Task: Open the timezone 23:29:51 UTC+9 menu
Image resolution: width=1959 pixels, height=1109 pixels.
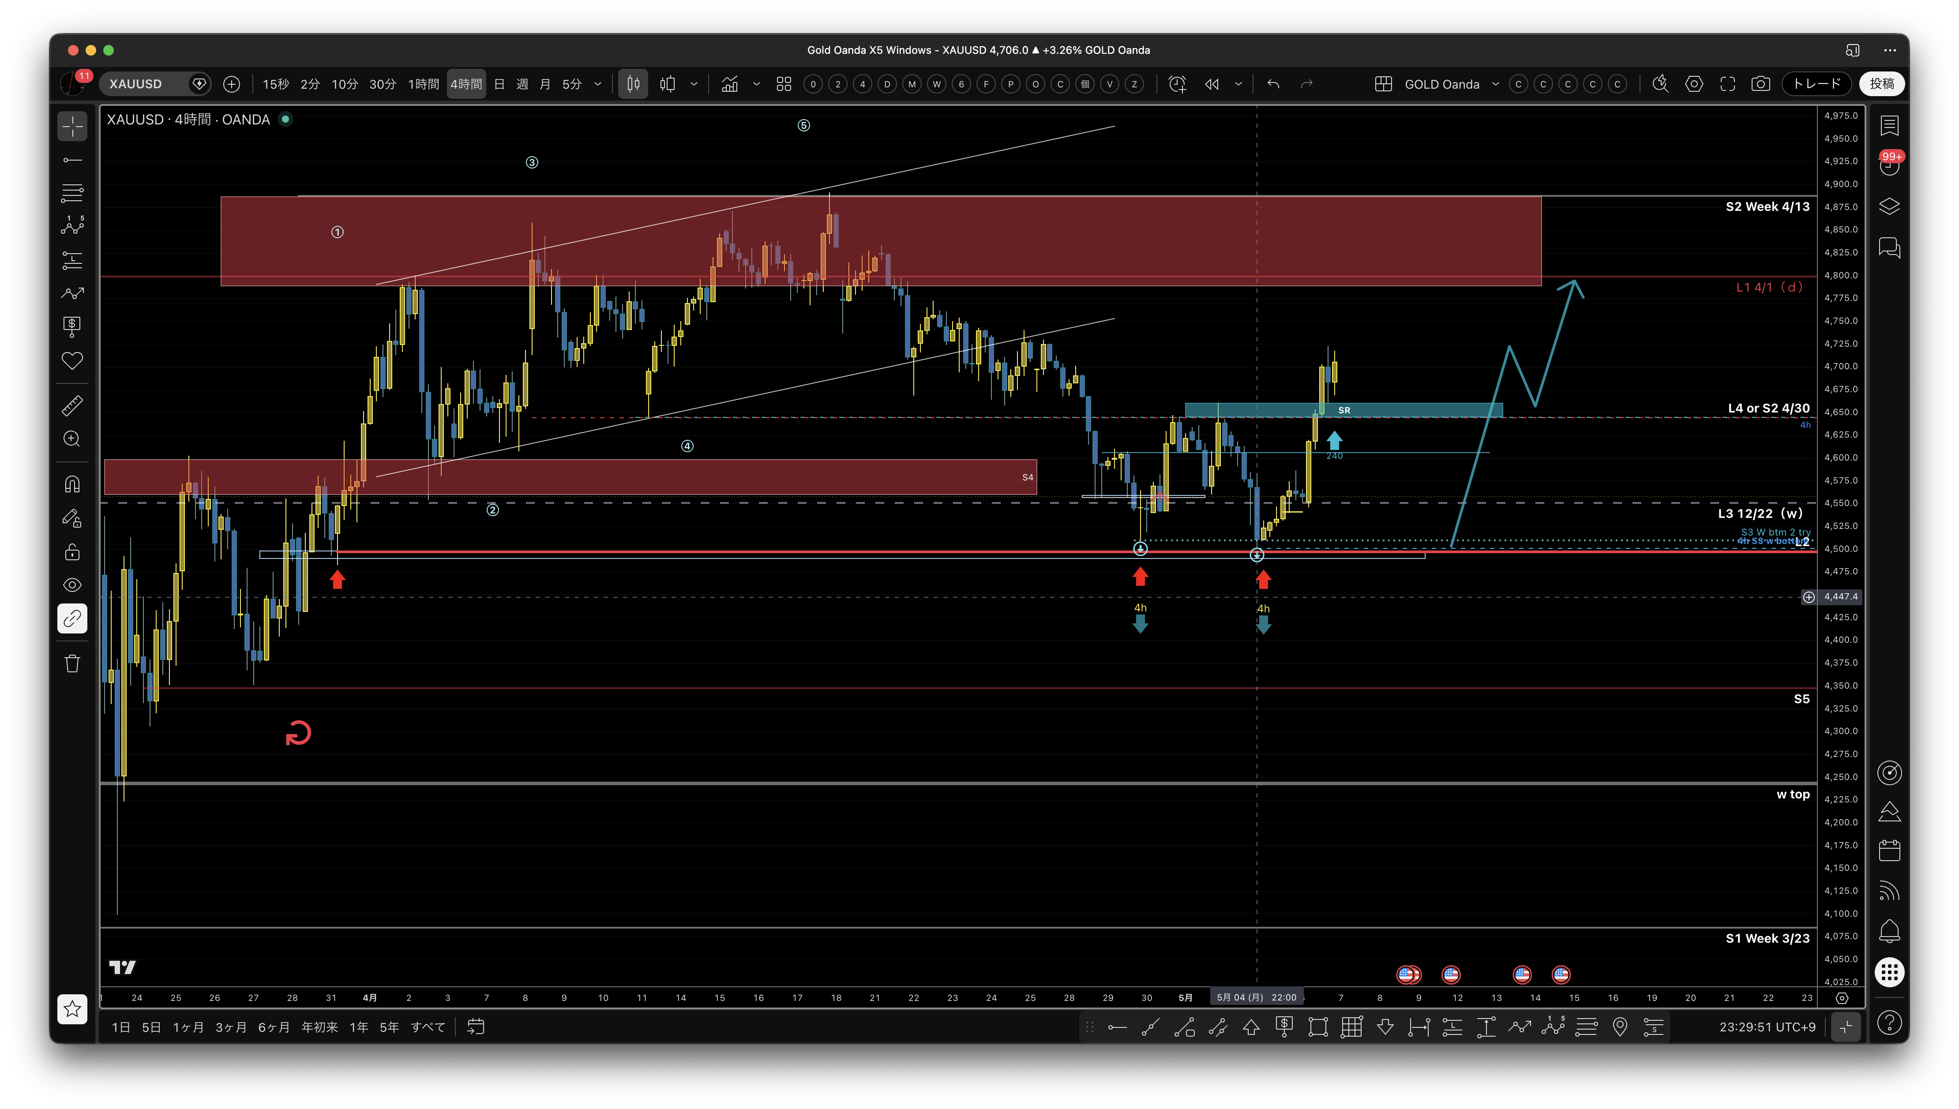Action: coord(1767,1027)
